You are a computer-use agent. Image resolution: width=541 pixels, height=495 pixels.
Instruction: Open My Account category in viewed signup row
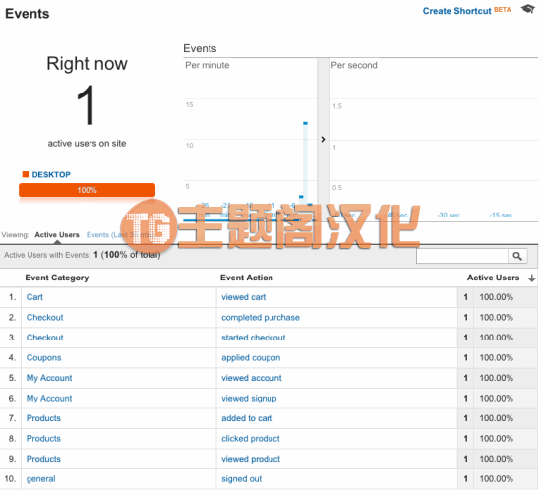[x=49, y=399]
